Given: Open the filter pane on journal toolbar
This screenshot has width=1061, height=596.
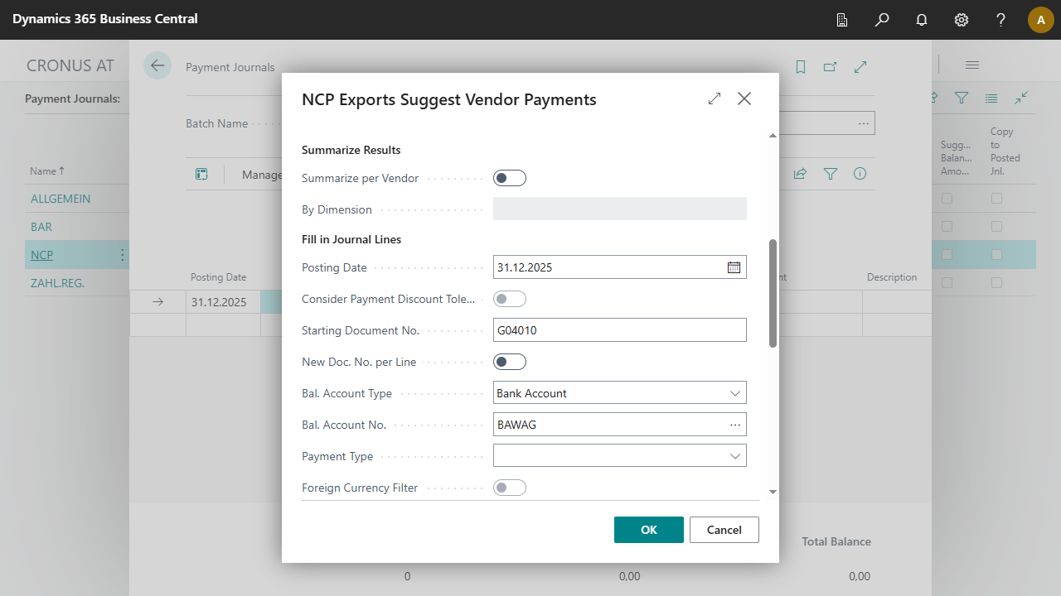Looking at the screenshot, I should (x=831, y=174).
